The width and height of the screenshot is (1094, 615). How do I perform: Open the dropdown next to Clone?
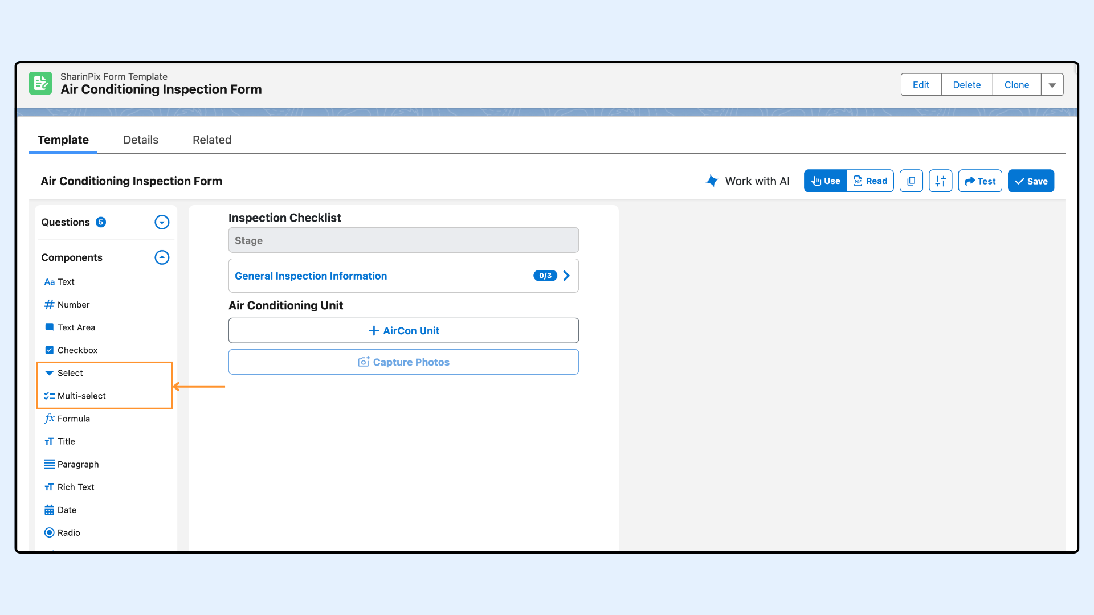pyautogui.click(x=1052, y=85)
